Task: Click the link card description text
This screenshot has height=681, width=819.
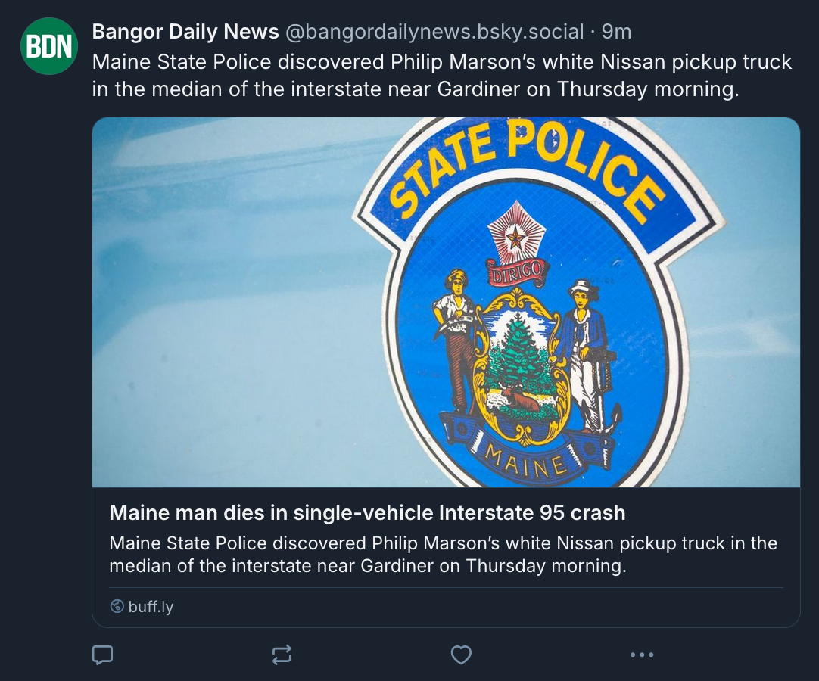Action: tap(443, 555)
